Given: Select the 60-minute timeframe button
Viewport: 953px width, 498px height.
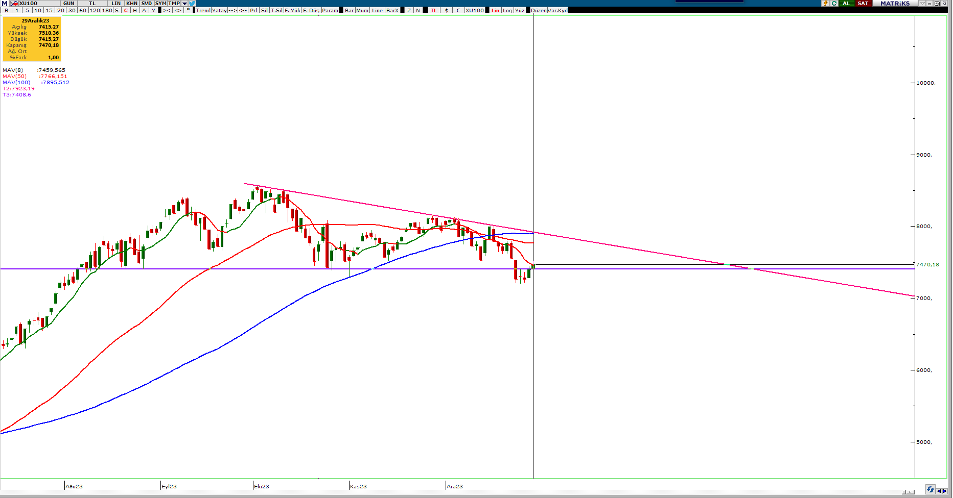Looking at the screenshot, I should pyautogui.click(x=83, y=10).
